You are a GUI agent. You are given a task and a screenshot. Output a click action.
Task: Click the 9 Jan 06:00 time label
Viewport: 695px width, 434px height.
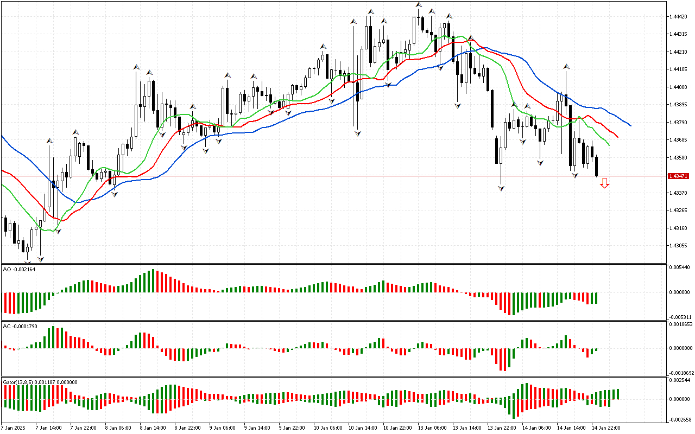point(222,428)
